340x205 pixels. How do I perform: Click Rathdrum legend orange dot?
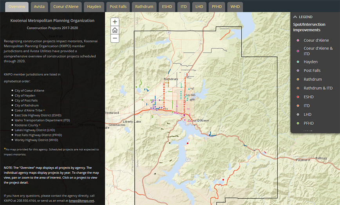[x=298, y=80]
